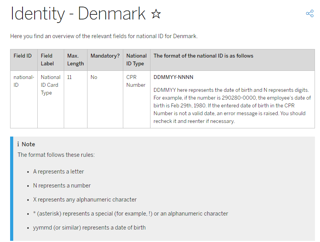Image resolution: width=320 pixels, height=242 pixels.
Task: Click the Max. Length column header
Action: click(x=75, y=60)
